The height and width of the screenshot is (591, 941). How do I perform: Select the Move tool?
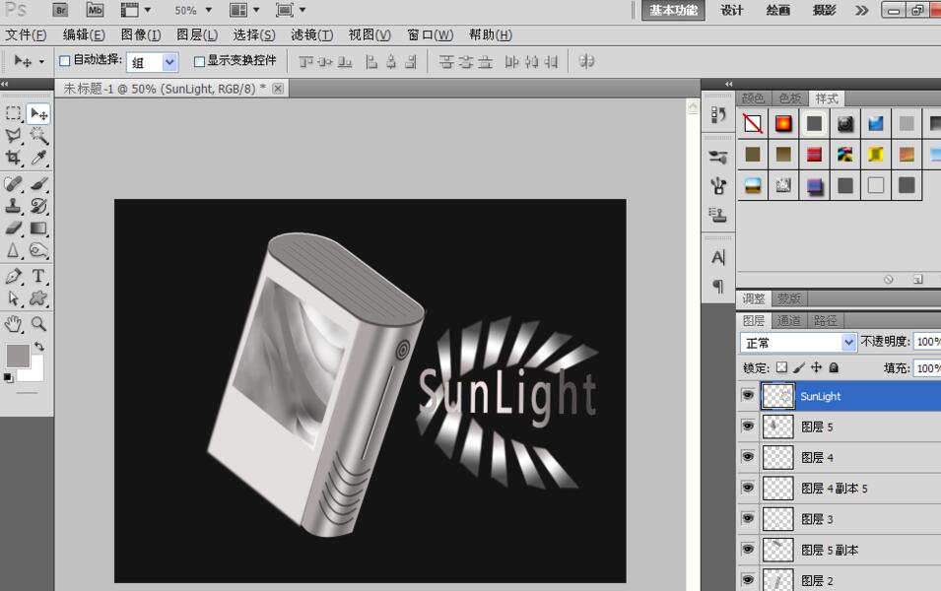click(38, 114)
